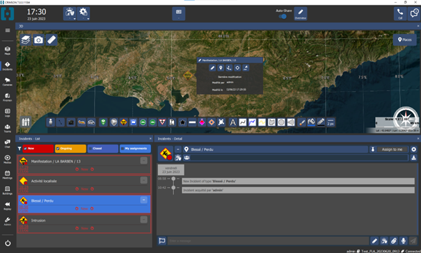421x253 pixels.
Task: Select the yellow curve drawing tool
Action: coord(262,122)
